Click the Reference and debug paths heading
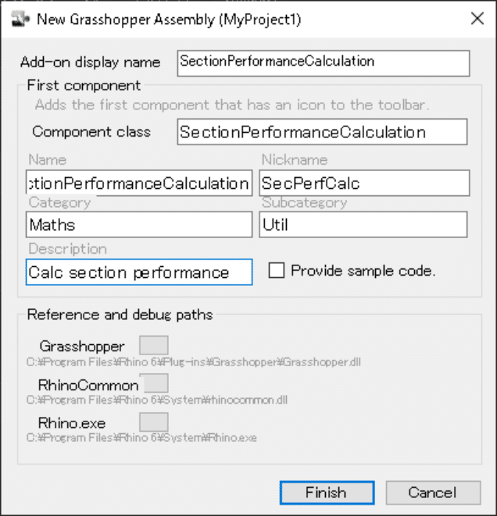The image size is (497, 516). [x=120, y=315]
